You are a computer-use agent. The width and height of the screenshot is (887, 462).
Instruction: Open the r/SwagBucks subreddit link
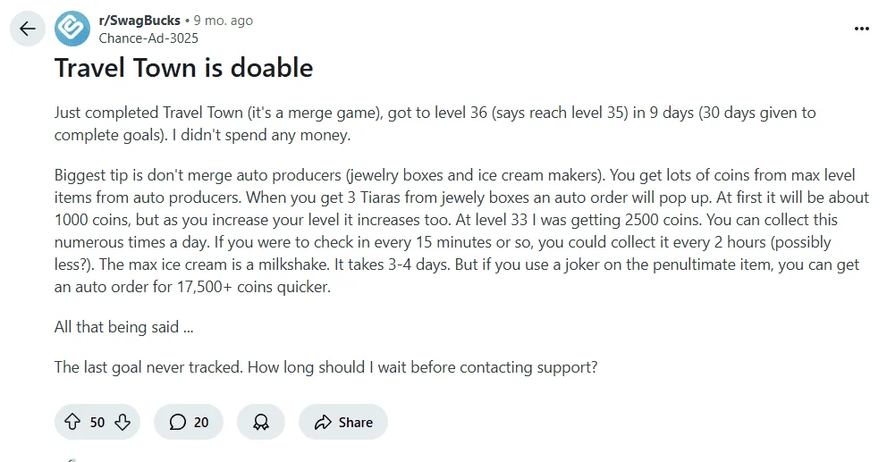[x=140, y=20]
